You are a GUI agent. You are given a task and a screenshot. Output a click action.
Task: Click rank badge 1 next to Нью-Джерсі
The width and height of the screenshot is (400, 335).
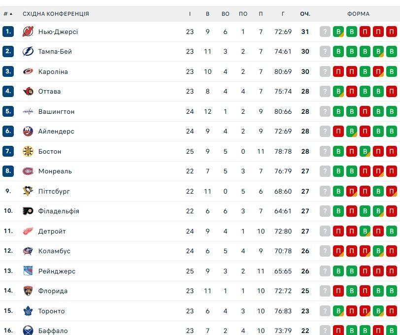(x=8, y=32)
